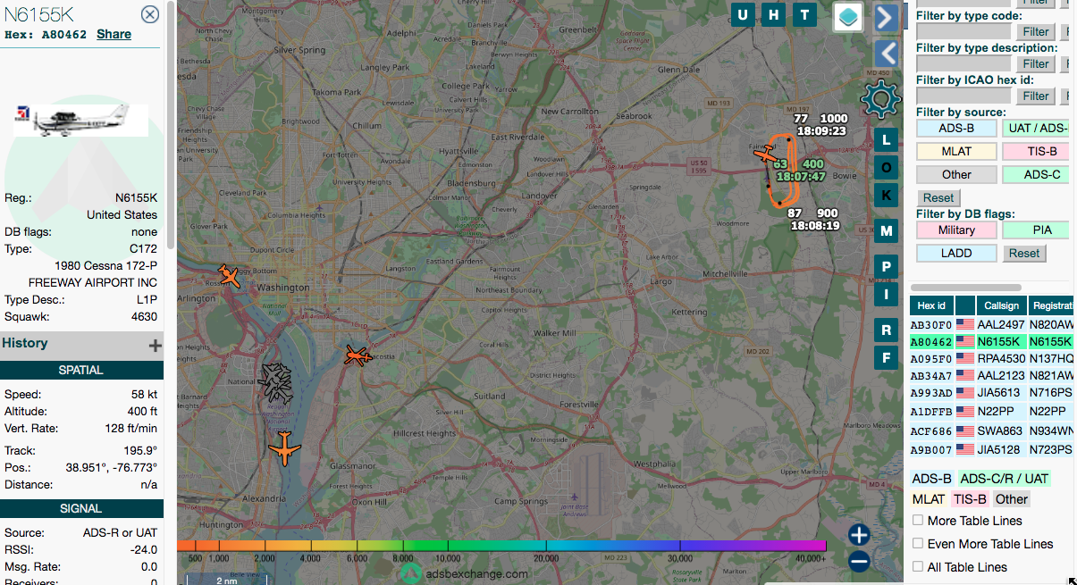
Task: Focus the type description filter input
Action: [963, 63]
